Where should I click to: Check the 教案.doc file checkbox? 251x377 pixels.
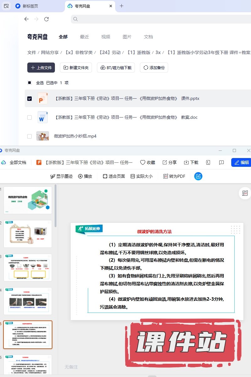click(x=29, y=117)
